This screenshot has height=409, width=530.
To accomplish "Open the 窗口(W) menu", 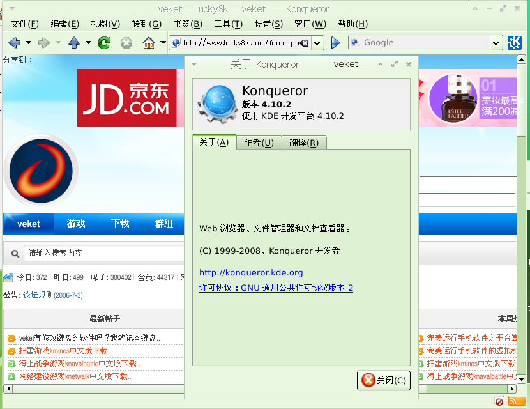I will (x=310, y=24).
